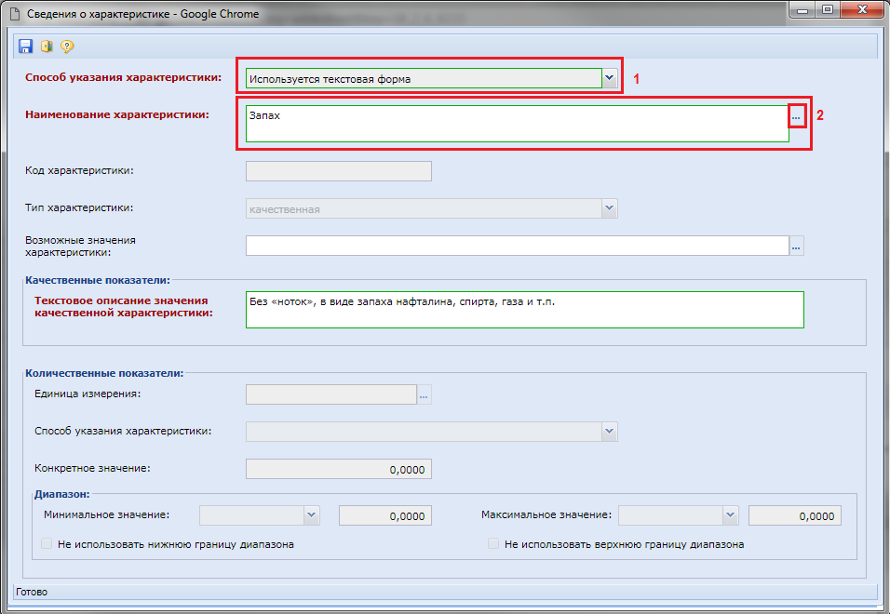890x614 pixels.
Task: Click ellipsis button beside Наименование характеристики field
Action: click(x=796, y=116)
